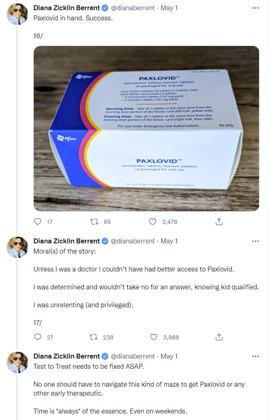Click Diana's avatar on the Moral(s) tweet

click(17, 247)
